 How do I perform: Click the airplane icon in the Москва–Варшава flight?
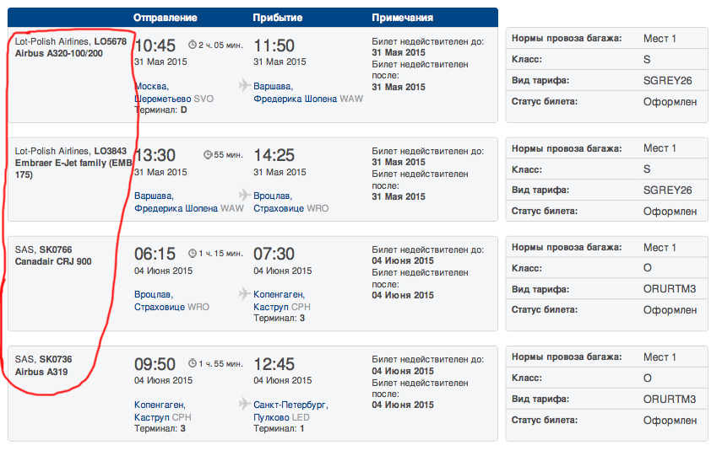(245, 85)
